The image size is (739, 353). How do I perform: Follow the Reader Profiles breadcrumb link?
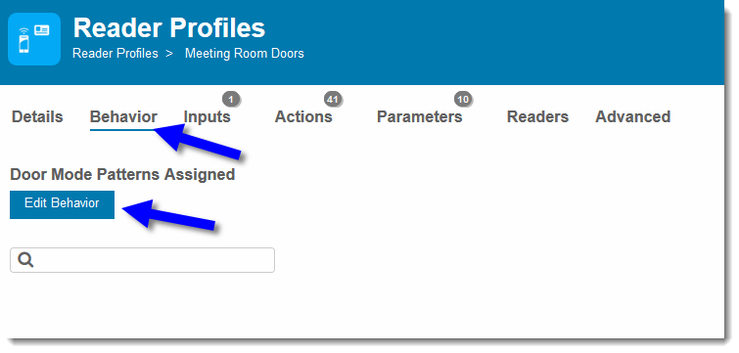click(115, 53)
